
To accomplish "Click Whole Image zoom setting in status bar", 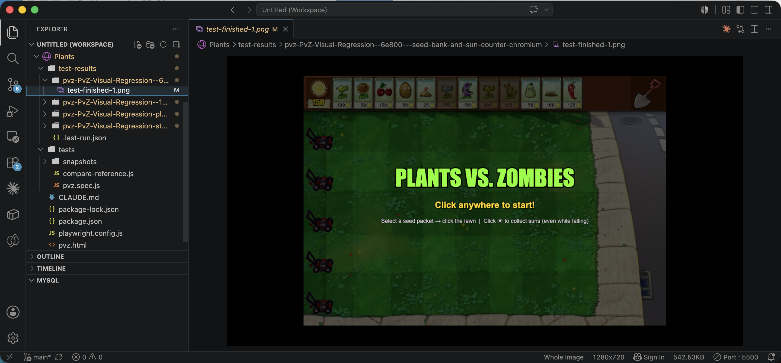I will click(564, 357).
